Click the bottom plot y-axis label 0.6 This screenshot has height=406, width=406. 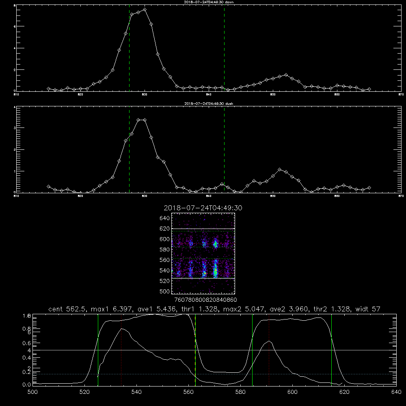[27, 343]
